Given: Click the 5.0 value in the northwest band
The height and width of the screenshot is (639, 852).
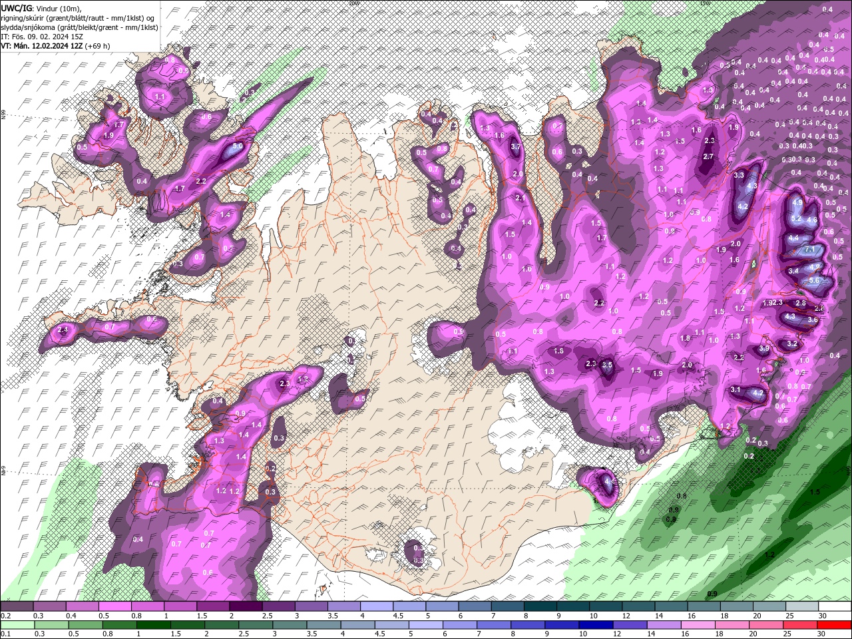Looking at the screenshot, I should 237,146.
